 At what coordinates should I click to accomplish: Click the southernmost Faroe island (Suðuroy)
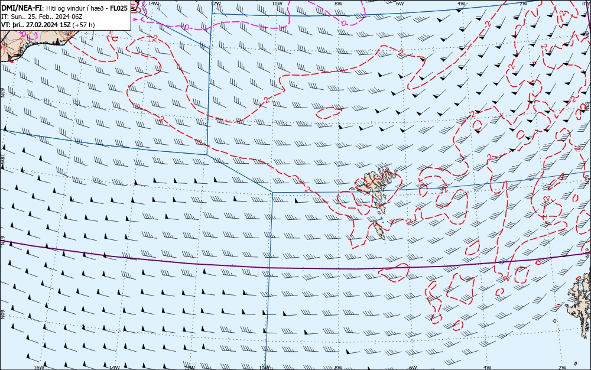[379, 230]
